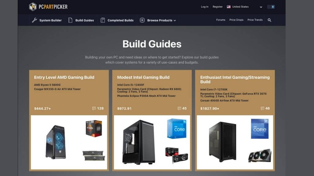
Task: Click the Log In link
Action: pyautogui.click(x=205, y=7)
